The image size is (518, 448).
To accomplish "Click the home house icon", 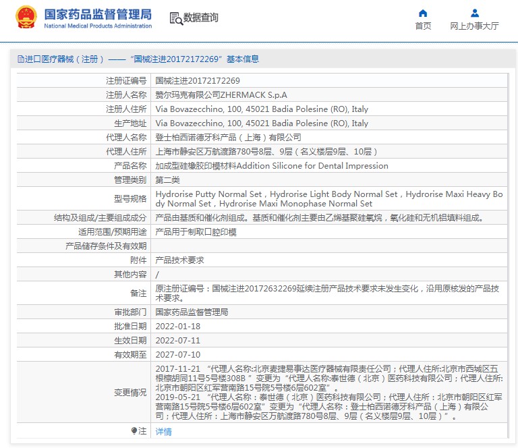I will coord(423,13).
